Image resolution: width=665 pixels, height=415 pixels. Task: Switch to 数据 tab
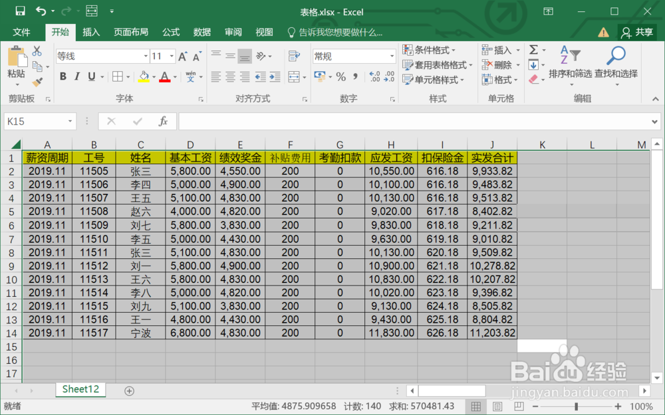tap(202, 32)
